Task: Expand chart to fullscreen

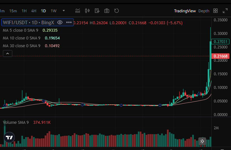Action: 225,11
